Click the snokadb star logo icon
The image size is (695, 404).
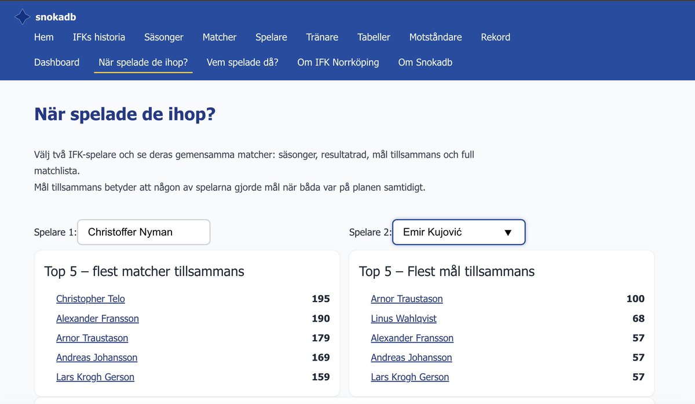22,17
